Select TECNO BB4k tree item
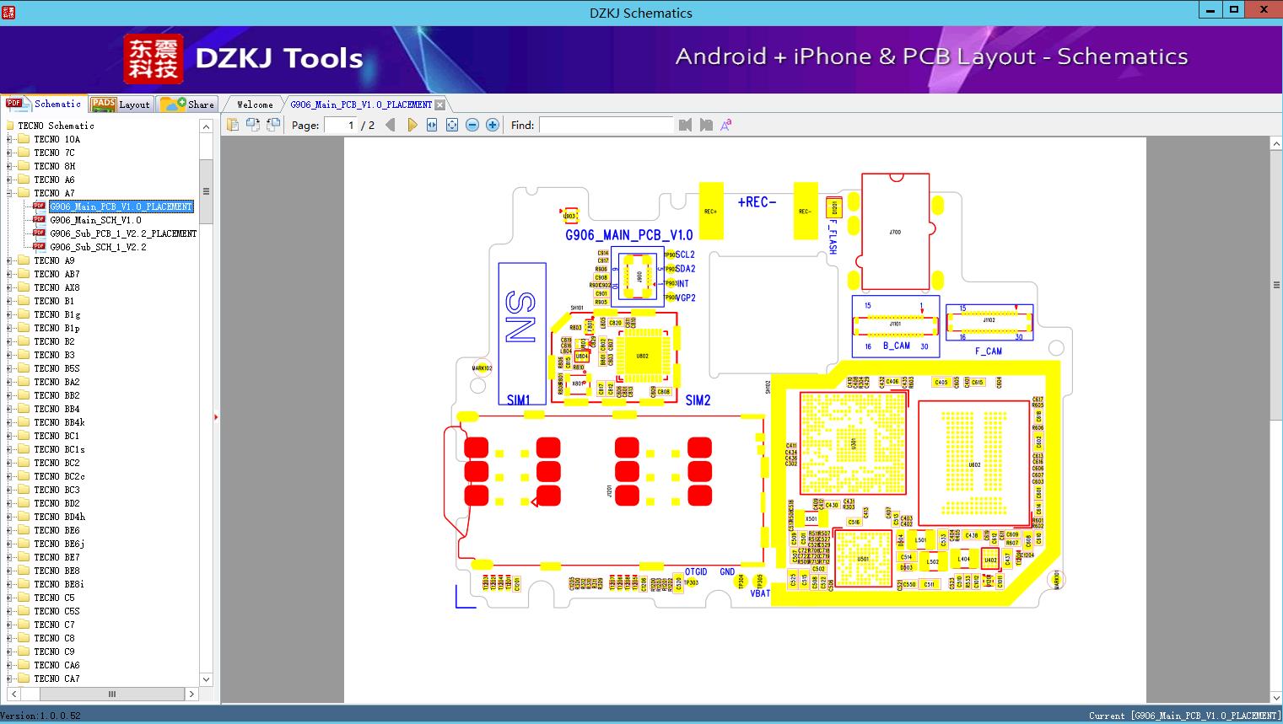Screen dimensions: 1283x724 pyautogui.click(x=59, y=422)
